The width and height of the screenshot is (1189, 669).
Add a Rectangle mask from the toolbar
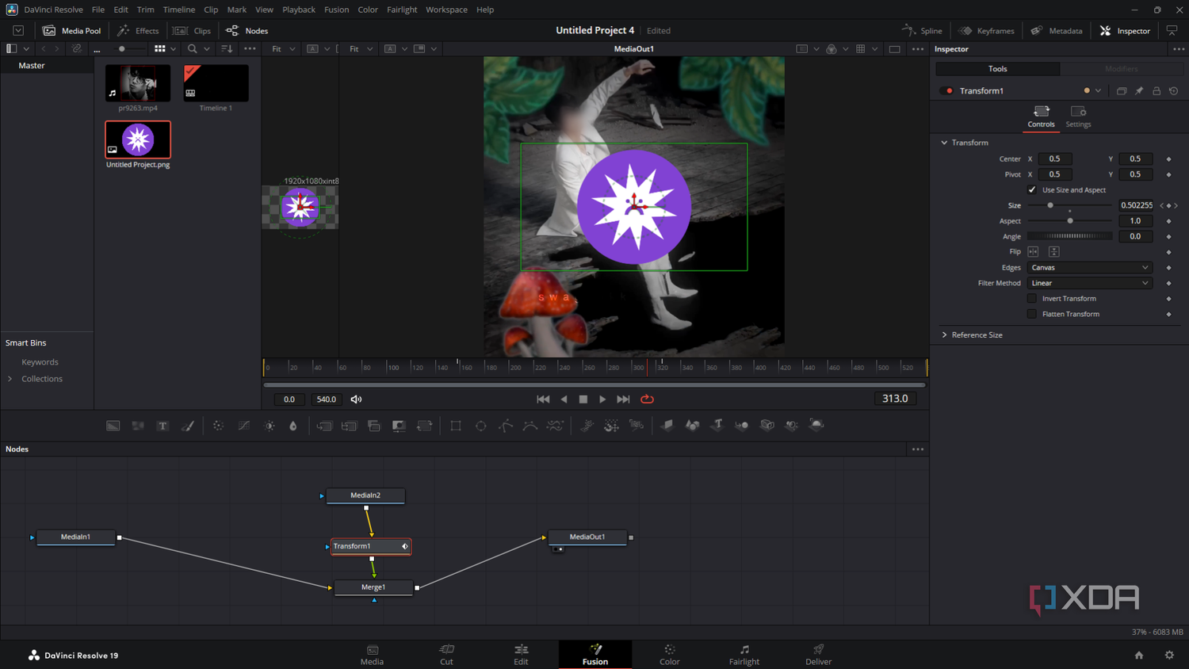[x=456, y=426]
